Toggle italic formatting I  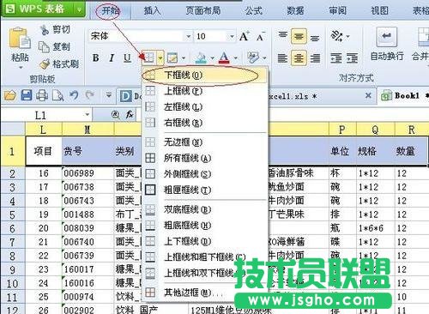(x=112, y=58)
